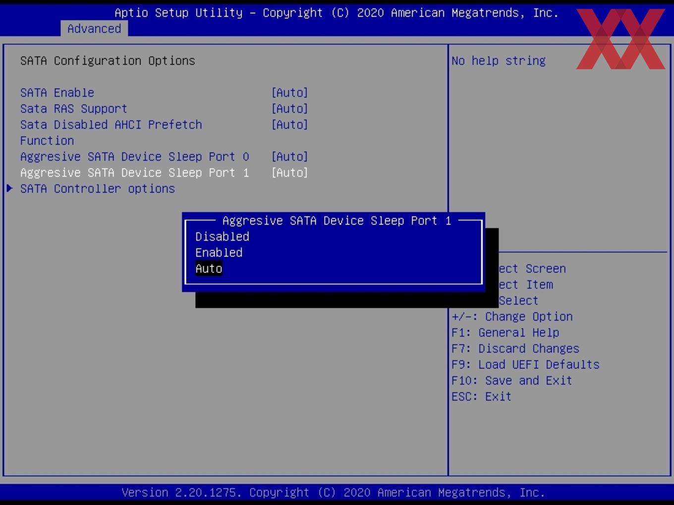674x505 pixels.
Task: Choose Enabled in the popup list
Action: (x=219, y=252)
